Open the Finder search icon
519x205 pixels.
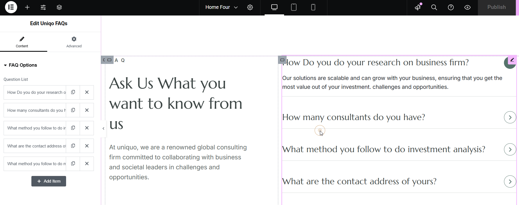pyautogui.click(x=434, y=7)
